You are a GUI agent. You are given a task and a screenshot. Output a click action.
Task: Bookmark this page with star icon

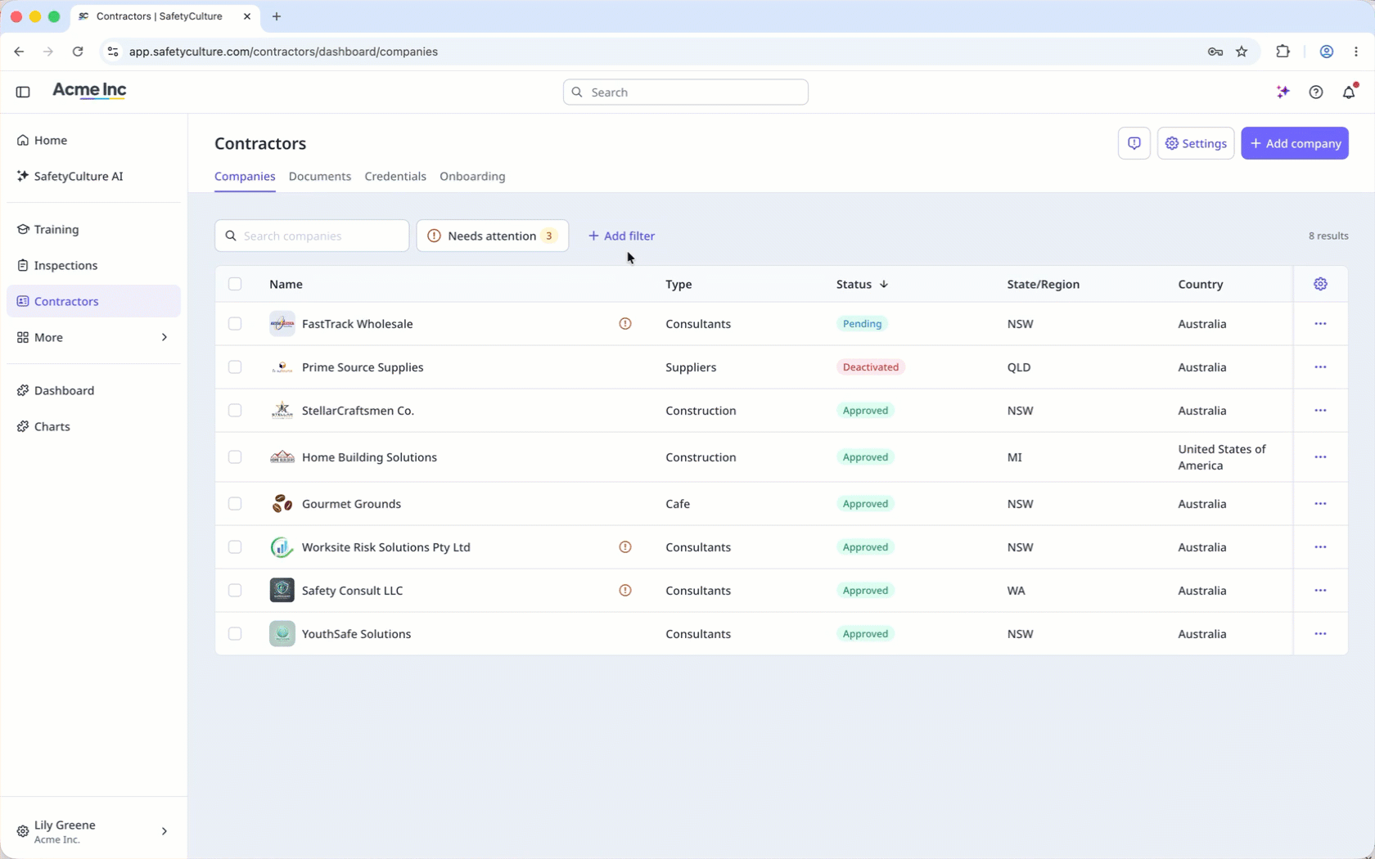point(1242,52)
